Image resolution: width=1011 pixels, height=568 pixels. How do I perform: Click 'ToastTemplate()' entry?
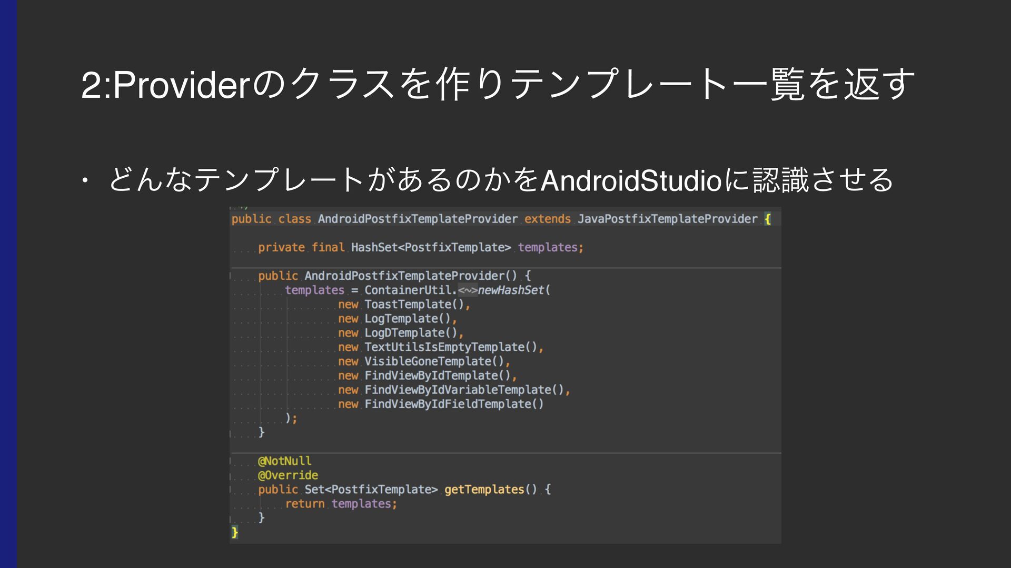click(x=414, y=304)
